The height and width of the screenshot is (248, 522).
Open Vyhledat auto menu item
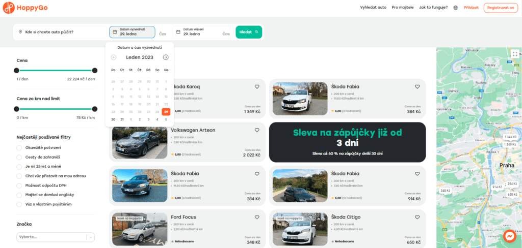[373, 7]
